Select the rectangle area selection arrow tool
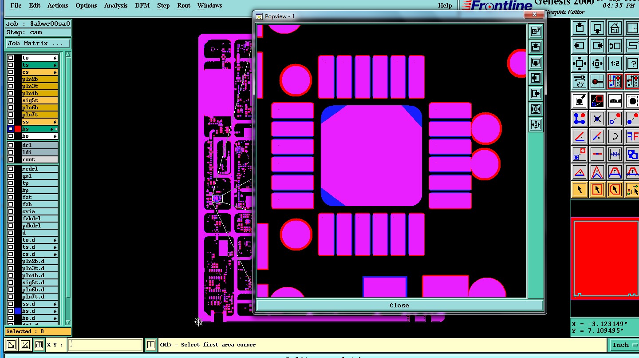The width and height of the screenshot is (639, 358). coord(597,190)
